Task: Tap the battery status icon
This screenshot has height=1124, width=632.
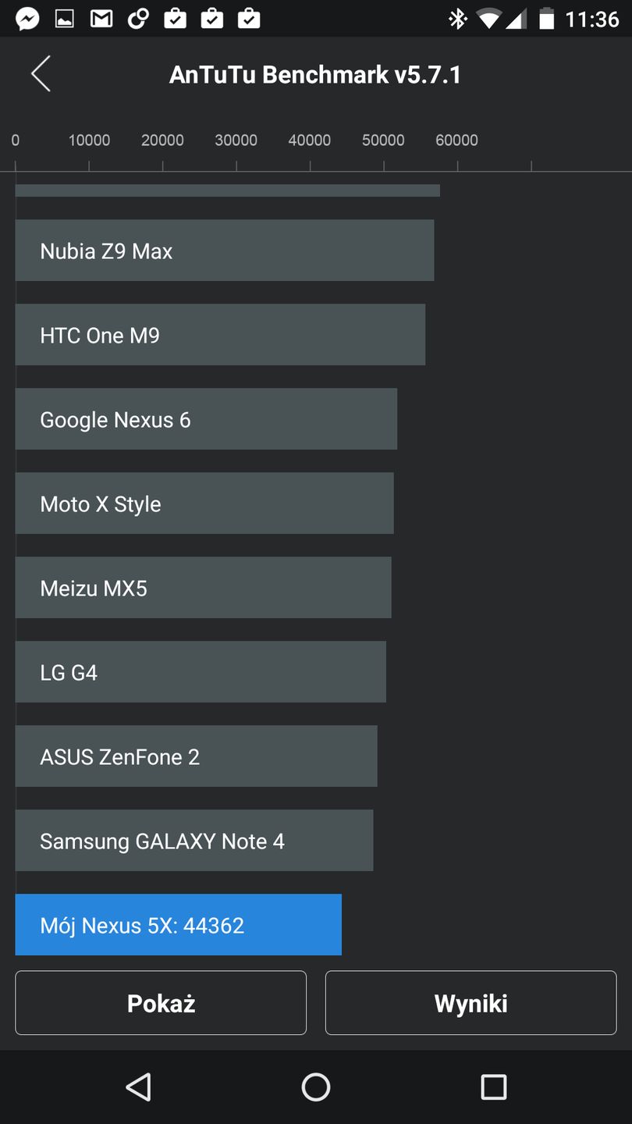Action: click(x=546, y=19)
